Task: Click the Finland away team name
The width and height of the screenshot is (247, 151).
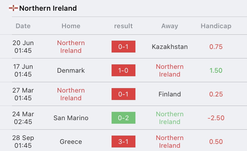Action: (170, 94)
